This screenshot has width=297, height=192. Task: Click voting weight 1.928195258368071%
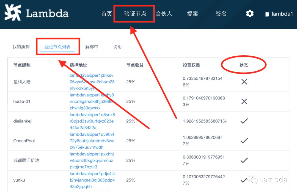point(205,121)
